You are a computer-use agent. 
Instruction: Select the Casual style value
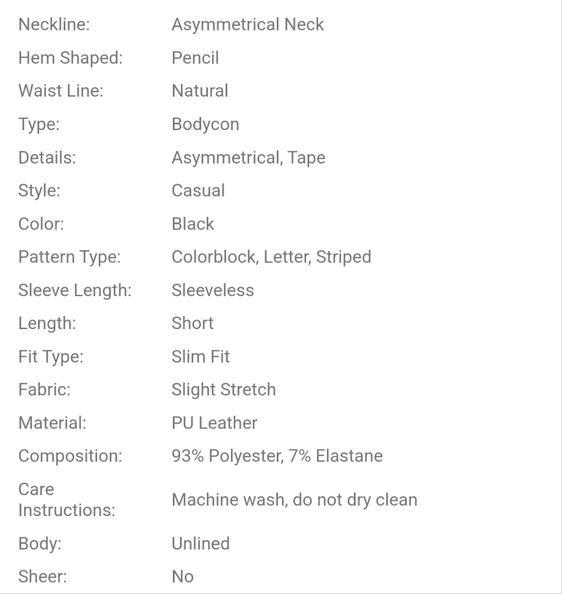[198, 190]
